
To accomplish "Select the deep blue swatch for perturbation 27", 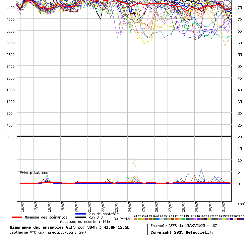I will (232, 219).
